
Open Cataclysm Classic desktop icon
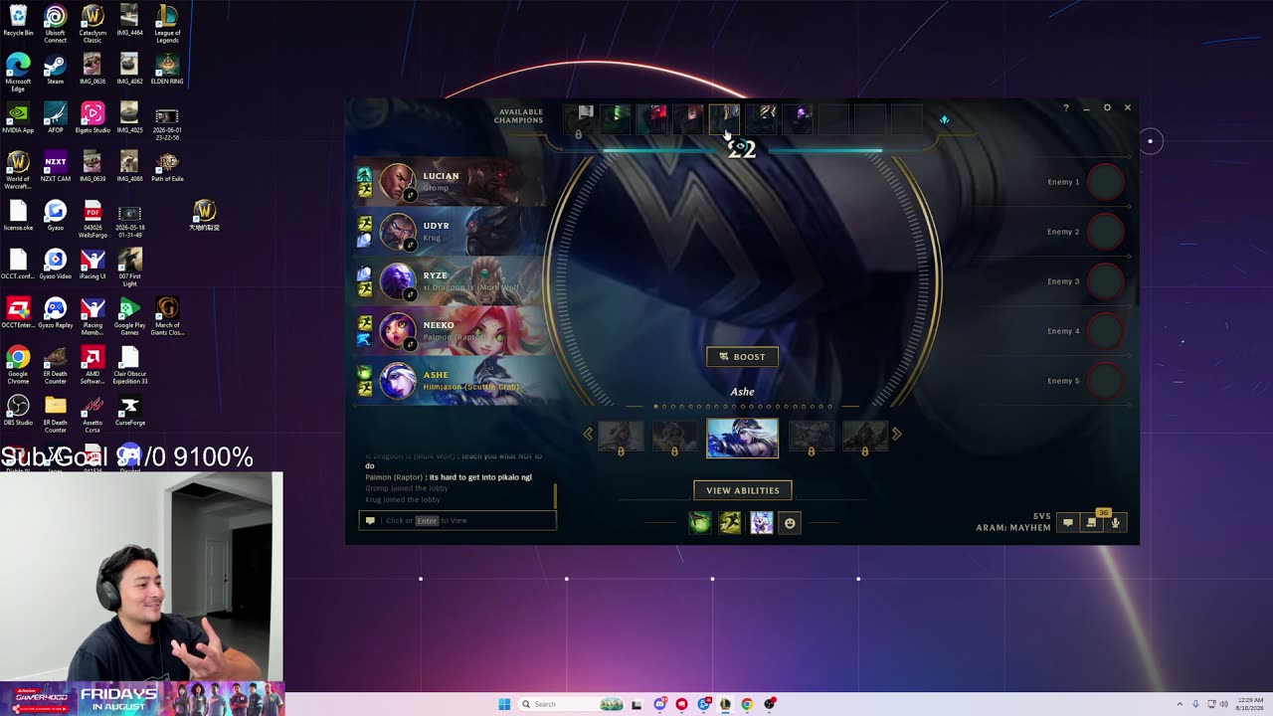tap(92, 24)
